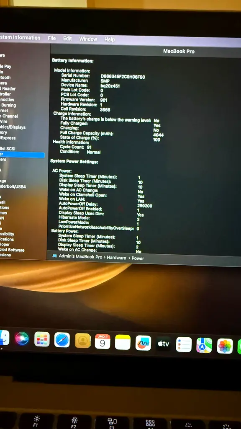Open Launchpad in the Dock
This screenshot has height=429, width=241.
42,339
